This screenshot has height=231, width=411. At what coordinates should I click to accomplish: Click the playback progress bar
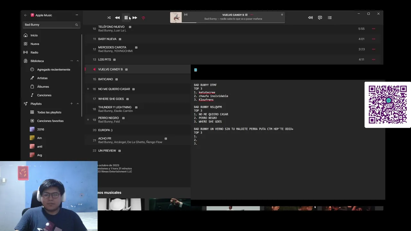pyautogui.click(x=233, y=22)
